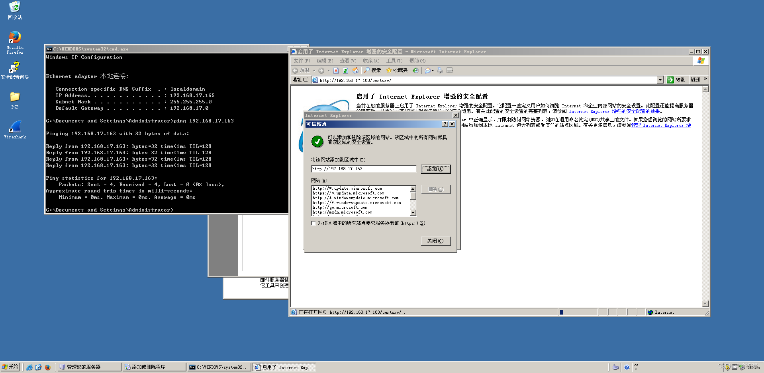The width and height of the screenshot is (764, 373).
Task: Refresh the page in Internet Explorer
Action: [x=345, y=71]
